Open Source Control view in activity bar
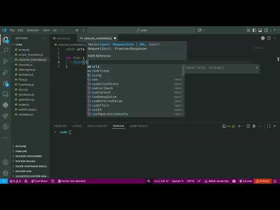Viewport: 280px width, 210px height. tap(5, 61)
